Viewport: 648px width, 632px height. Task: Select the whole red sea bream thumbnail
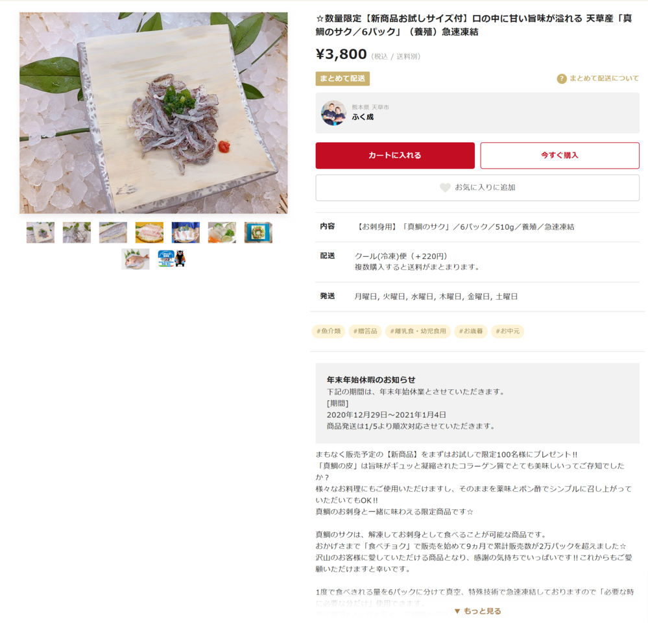coord(136,259)
